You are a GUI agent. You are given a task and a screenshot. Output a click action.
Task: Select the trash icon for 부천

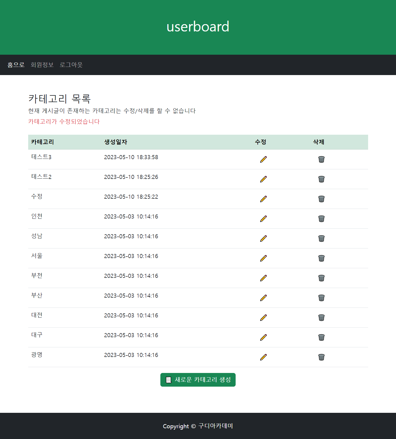tap(321, 278)
